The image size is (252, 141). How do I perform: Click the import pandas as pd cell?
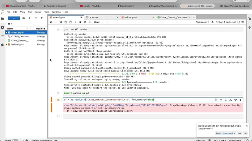153,93
